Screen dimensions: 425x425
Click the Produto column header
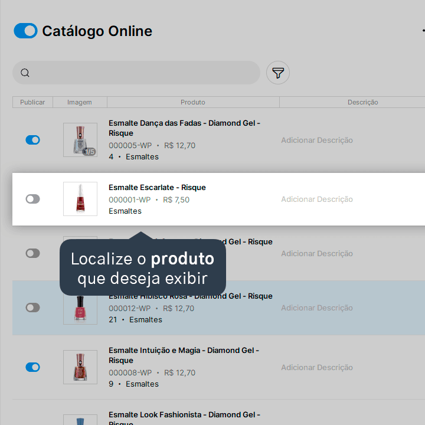click(x=193, y=102)
